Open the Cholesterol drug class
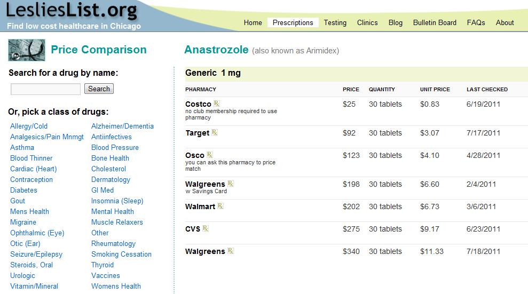This screenshot has height=294, width=528. tap(108, 169)
